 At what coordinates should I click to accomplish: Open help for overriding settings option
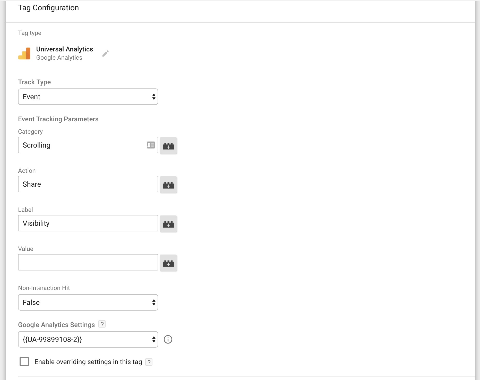pos(149,362)
